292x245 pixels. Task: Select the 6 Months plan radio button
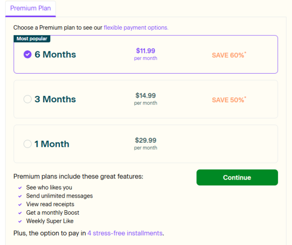point(28,54)
